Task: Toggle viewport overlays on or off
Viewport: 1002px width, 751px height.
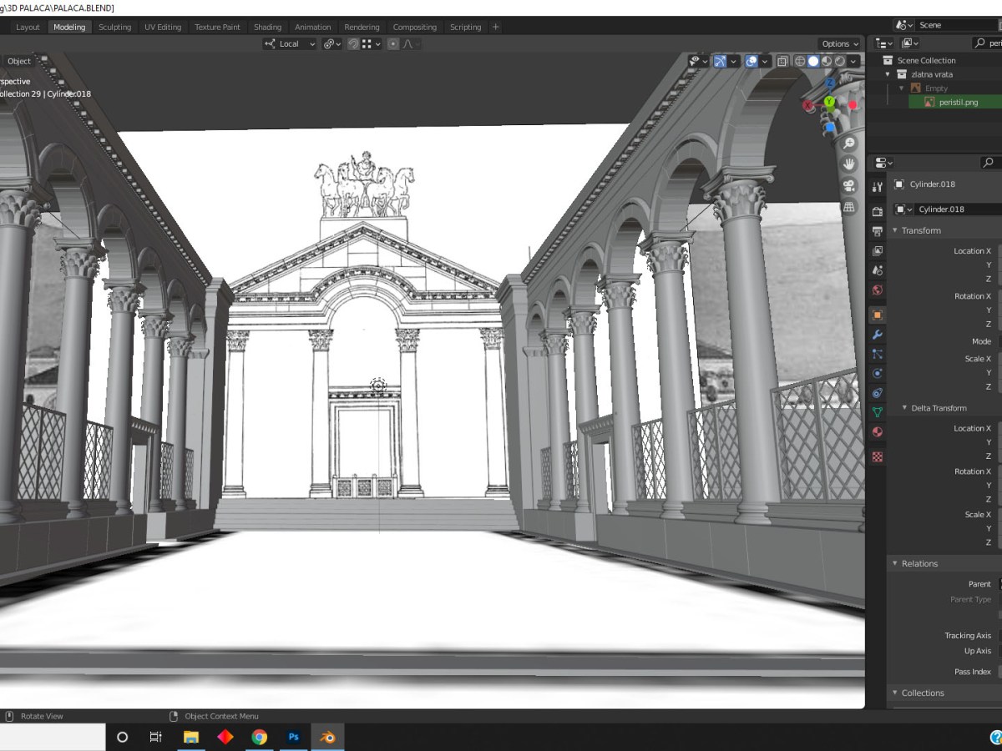Action: (750, 61)
